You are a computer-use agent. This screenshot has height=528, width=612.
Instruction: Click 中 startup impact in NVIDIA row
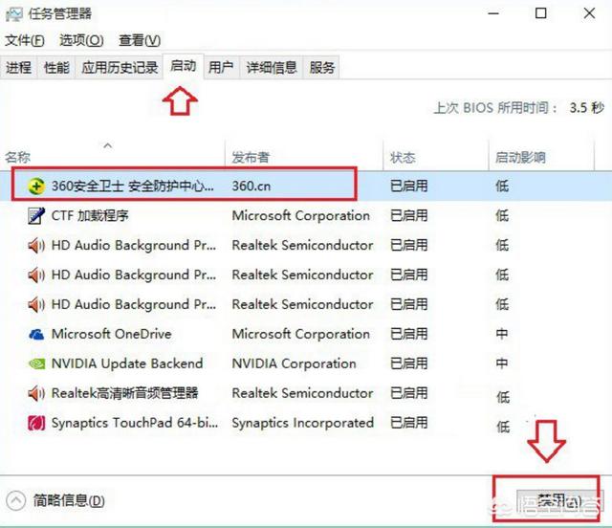tap(502, 363)
